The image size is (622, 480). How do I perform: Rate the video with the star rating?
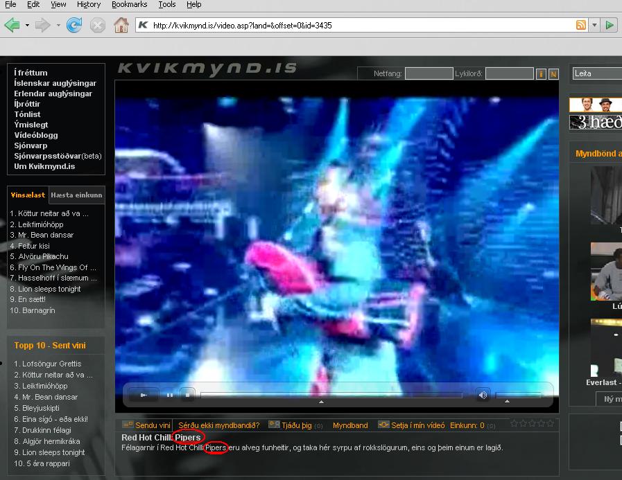(532, 424)
